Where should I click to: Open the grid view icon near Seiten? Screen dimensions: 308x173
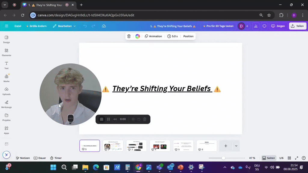pyautogui.click(x=289, y=158)
